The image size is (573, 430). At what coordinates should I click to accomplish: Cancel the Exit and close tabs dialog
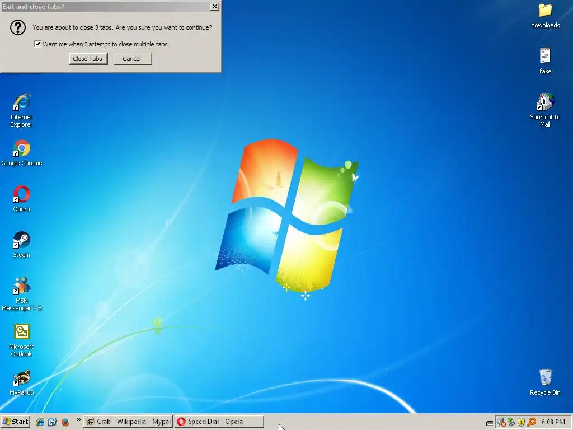(x=132, y=59)
